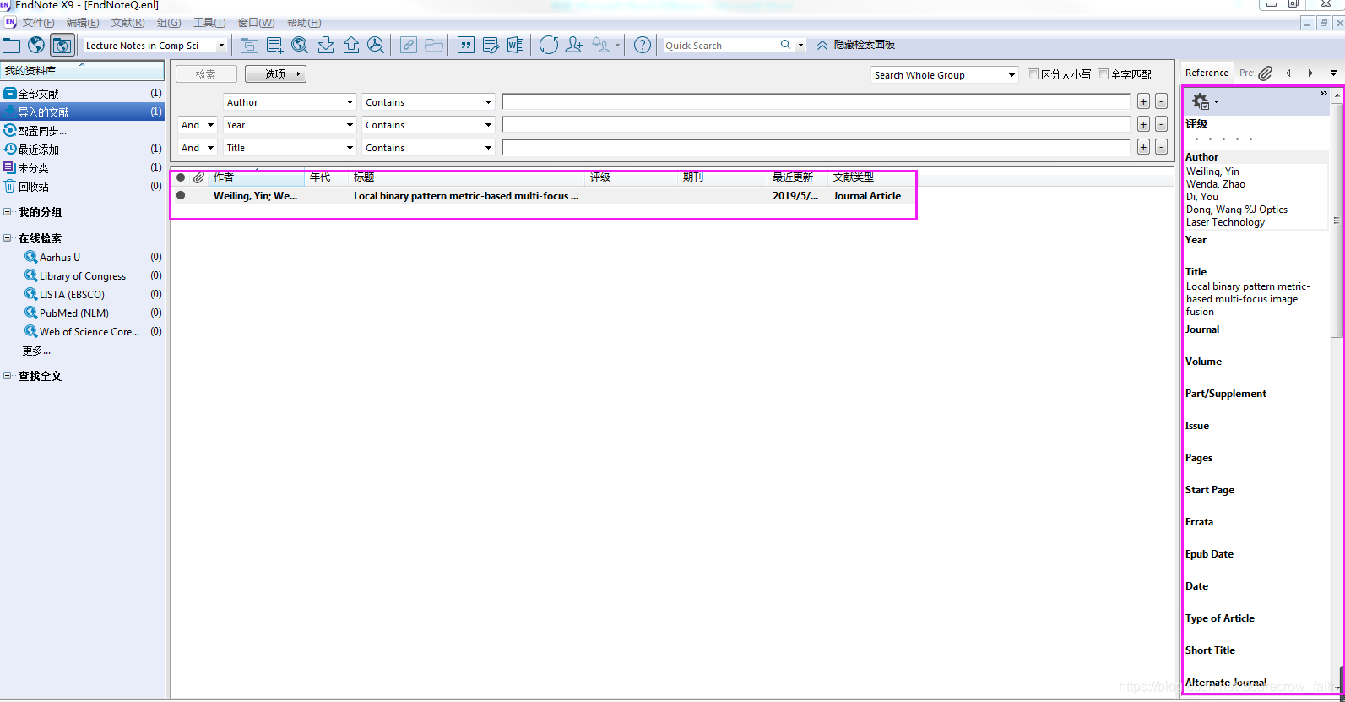Collapse the 我的分组 group
The width and height of the screenshot is (1345, 702).
coord(8,212)
